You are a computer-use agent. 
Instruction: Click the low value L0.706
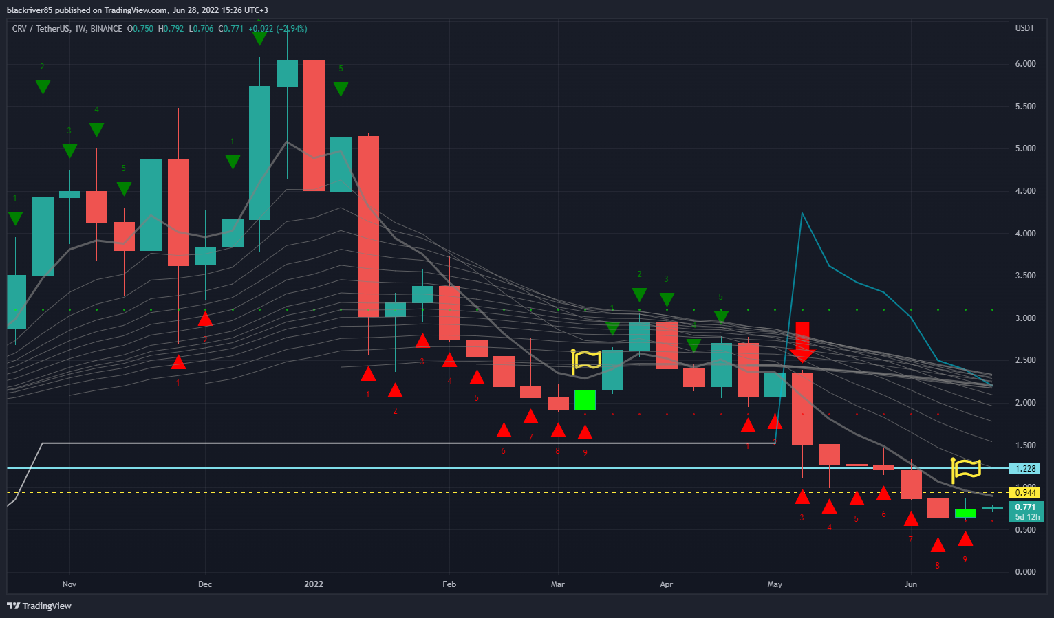(201, 29)
